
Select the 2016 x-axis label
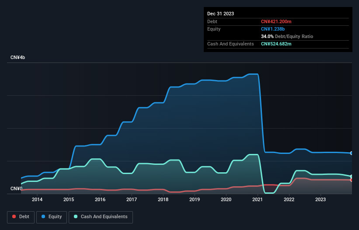click(100, 199)
